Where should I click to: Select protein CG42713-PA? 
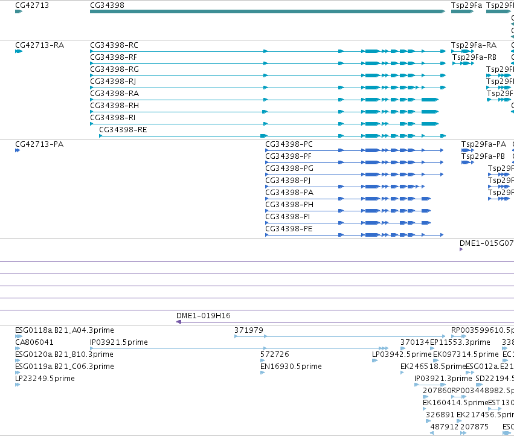pyautogui.click(x=39, y=144)
